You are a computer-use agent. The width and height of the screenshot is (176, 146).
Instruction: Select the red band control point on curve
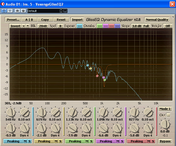(97, 76)
